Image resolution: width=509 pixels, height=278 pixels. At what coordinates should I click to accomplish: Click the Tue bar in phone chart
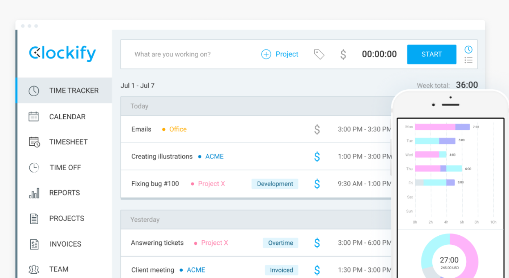pyautogui.click(x=435, y=141)
